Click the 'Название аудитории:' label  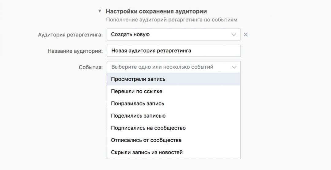click(75, 51)
